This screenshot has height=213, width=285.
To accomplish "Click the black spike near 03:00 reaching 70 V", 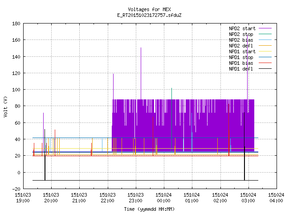I will click(244, 146).
